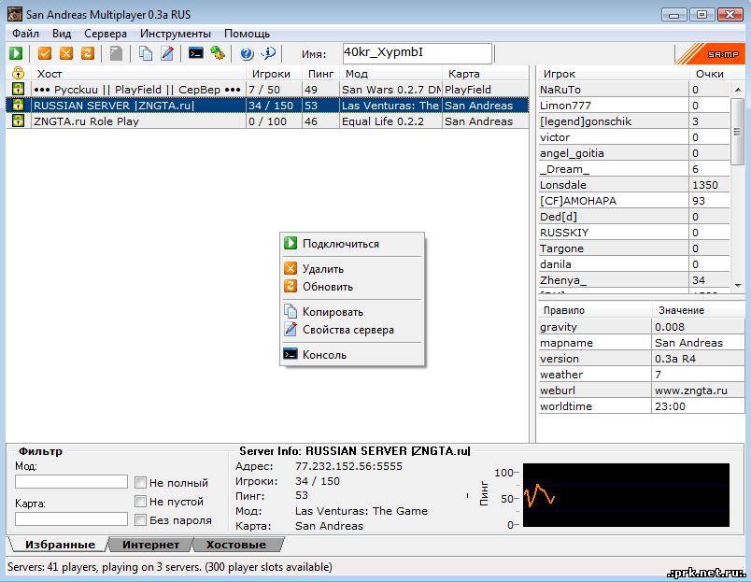Viewport: 751px width, 582px height.
Task: Switch to the Хостовые tab
Action: (x=236, y=545)
